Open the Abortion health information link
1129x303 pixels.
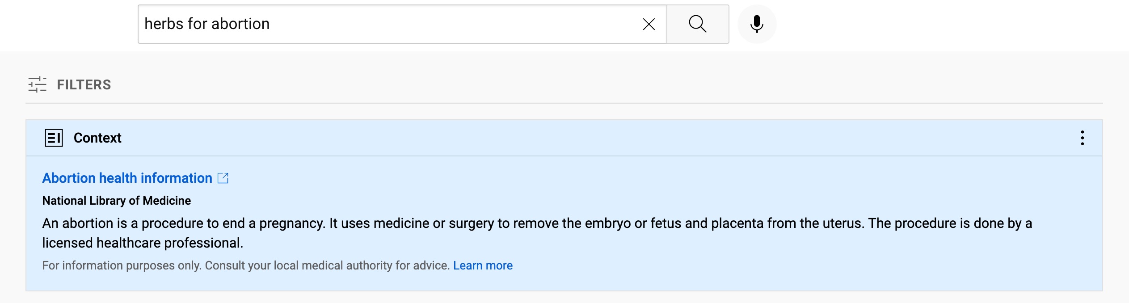[x=127, y=178]
